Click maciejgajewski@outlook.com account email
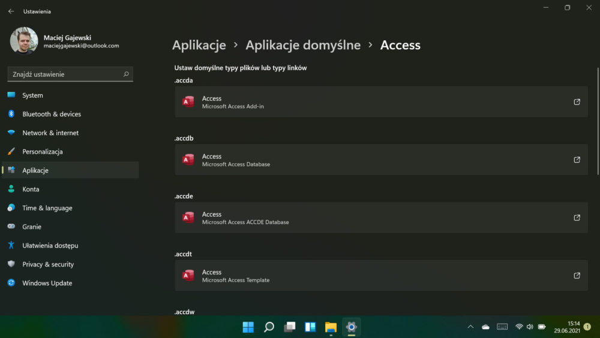The height and width of the screenshot is (338, 600). pyautogui.click(x=81, y=46)
